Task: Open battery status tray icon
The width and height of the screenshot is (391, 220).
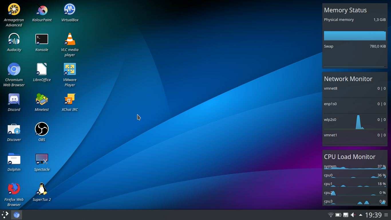Action: coord(338,215)
